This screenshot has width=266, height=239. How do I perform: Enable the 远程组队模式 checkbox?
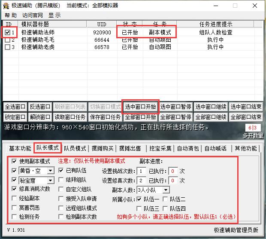click(61, 208)
